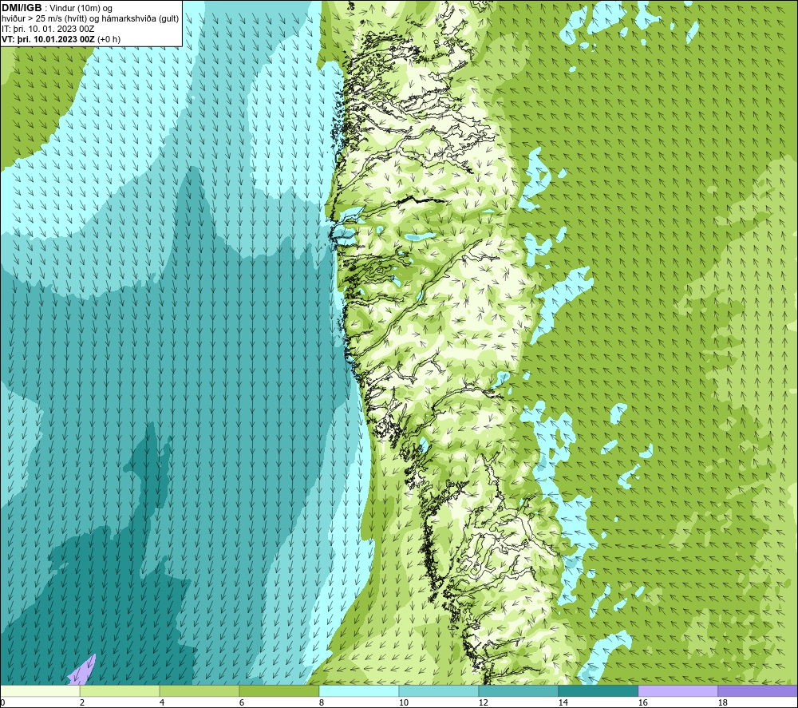
Task: Click the 'hviður > 25 m/s' legend line
Action: pos(90,18)
